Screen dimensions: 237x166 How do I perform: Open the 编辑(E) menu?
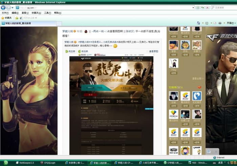pyautogui.click(x=15, y=13)
